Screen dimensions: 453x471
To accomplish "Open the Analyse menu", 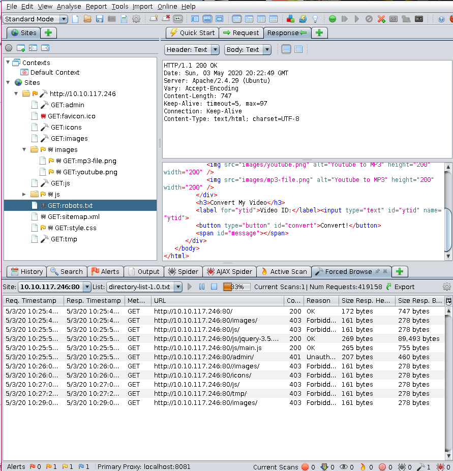I will pos(69,7).
